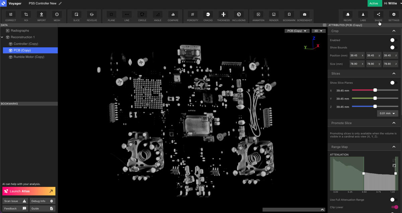Enable Show Slice Planes switch
The width and height of the screenshot is (402, 213).
coord(394,83)
